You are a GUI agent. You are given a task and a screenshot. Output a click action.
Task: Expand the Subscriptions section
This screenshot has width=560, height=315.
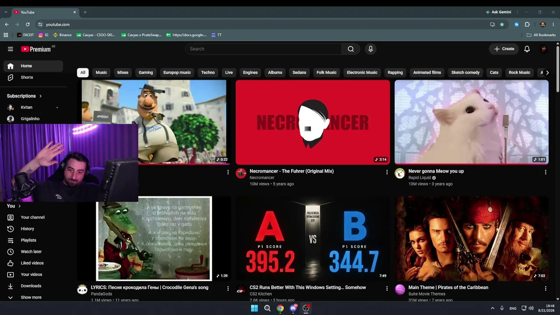pos(24,96)
